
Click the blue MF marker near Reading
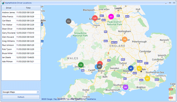coord(131,68)
